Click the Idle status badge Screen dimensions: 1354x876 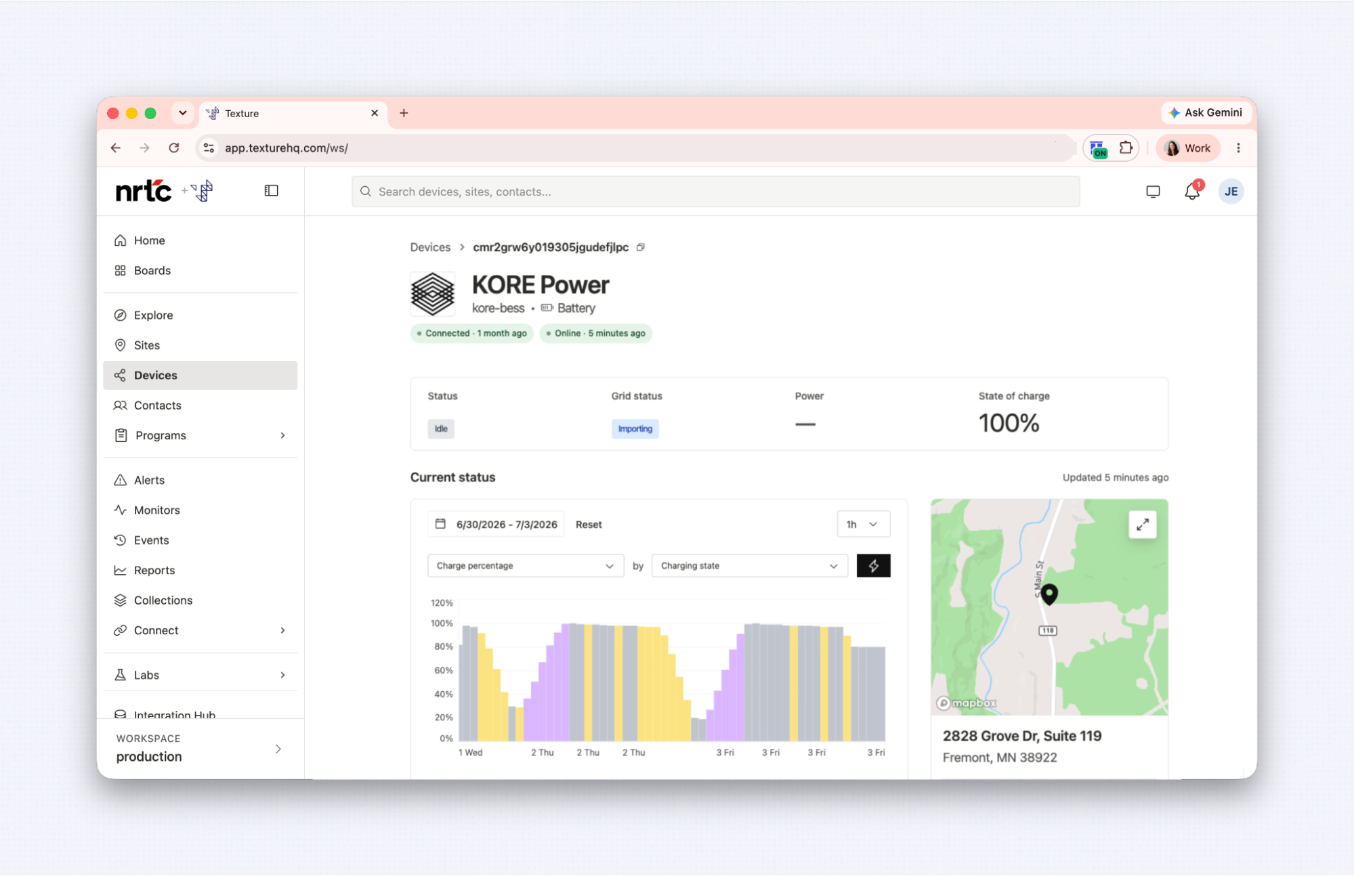click(441, 429)
